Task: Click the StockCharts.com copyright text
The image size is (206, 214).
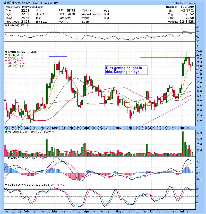Action: [184, 3]
